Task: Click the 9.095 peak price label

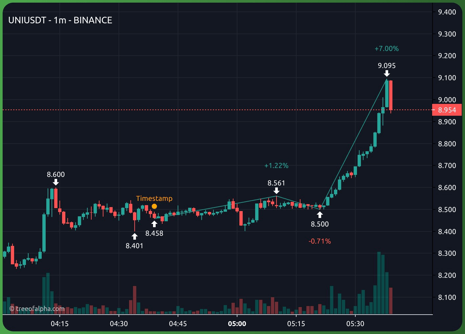Action: pyautogui.click(x=387, y=66)
